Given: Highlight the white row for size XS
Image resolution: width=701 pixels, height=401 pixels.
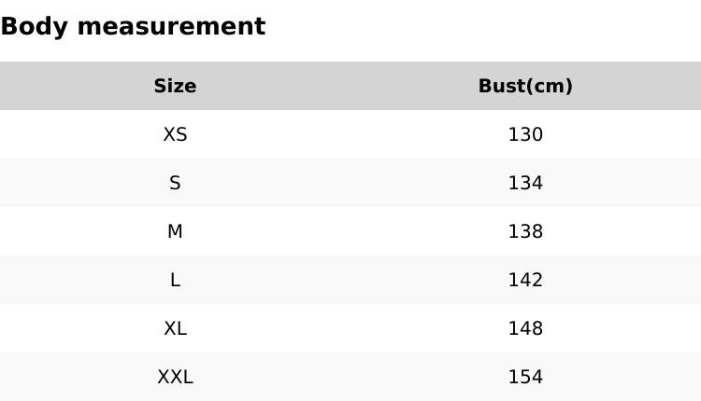Looking at the screenshot, I should coord(350,134).
